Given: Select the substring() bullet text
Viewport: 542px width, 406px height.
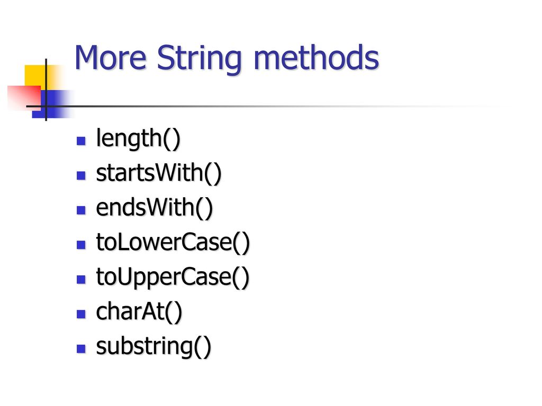Looking at the screenshot, I should tap(153, 346).
